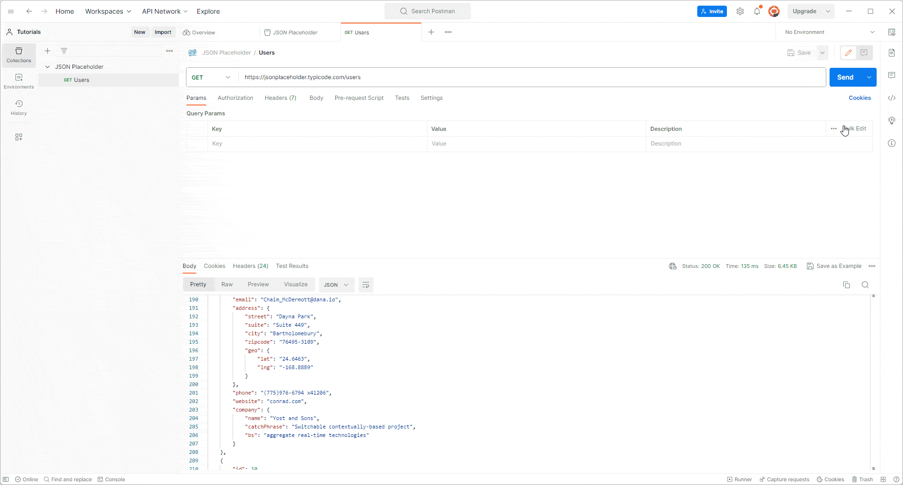Go back with the left arrow

tap(29, 11)
